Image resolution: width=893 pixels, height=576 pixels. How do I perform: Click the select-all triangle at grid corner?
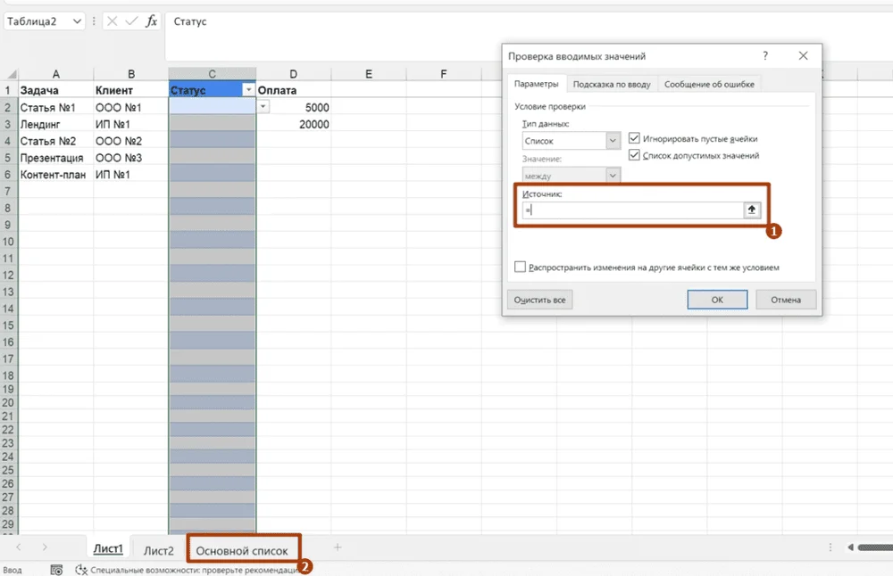click(x=9, y=74)
